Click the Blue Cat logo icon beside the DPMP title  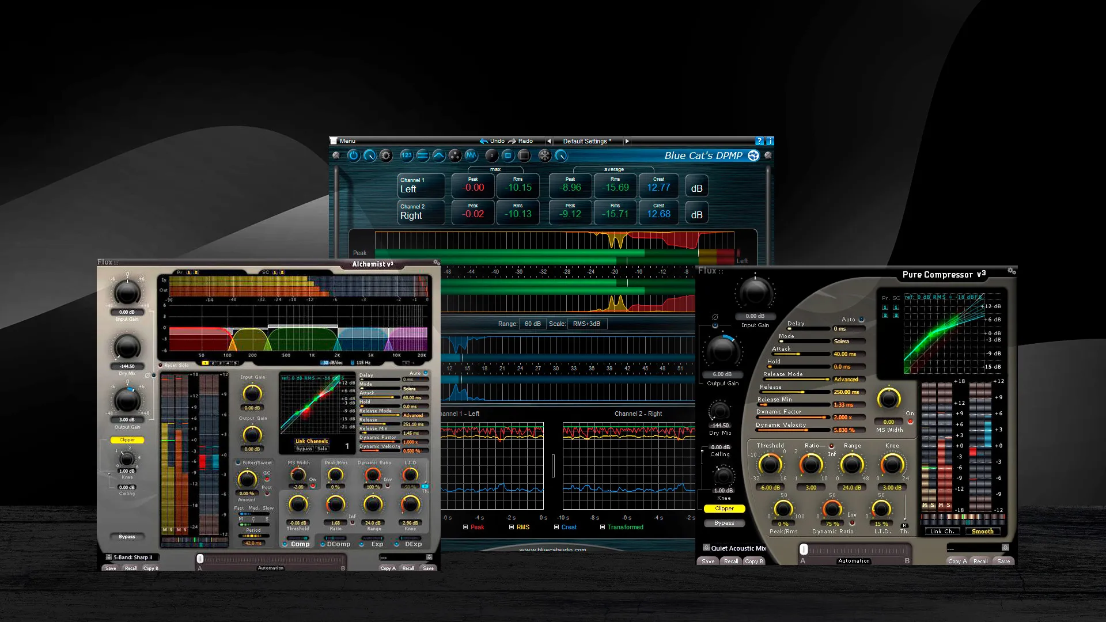[753, 155]
